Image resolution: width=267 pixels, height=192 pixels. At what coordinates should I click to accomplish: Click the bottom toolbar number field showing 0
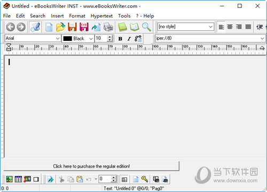click(x=105, y=179)
